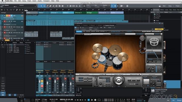The width and height of the screenshot is (182, 102).
Task: Open the Song menu
Action: pyautogui.click(x=24, y=1)
